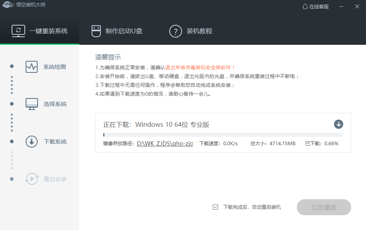This screenshot has height=230, width=366.
Task: Toggle the auto-restart after download checkbox
Action: point(215,207)
